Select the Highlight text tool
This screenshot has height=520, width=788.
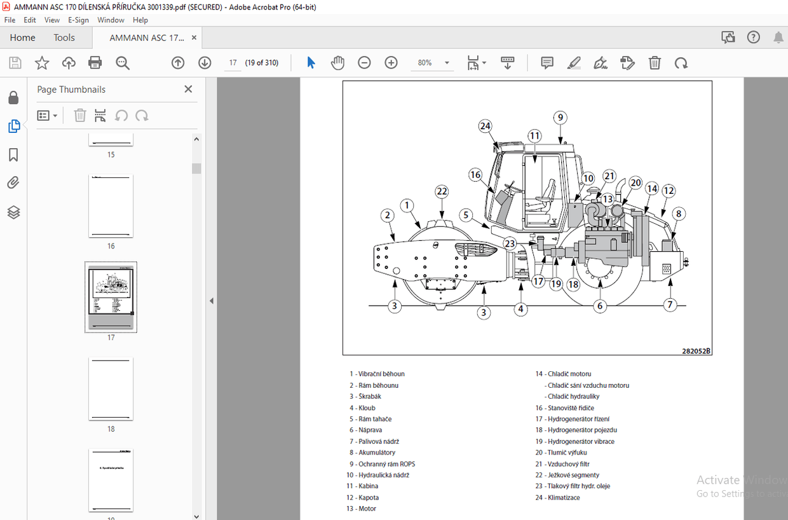(573, 62)
